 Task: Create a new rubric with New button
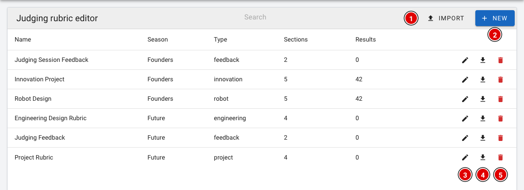tap(495, 19)
